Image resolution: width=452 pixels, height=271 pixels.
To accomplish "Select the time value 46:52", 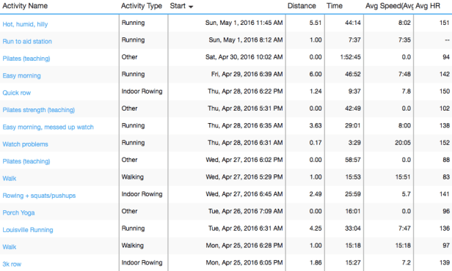I will click(x=353, y=74).
